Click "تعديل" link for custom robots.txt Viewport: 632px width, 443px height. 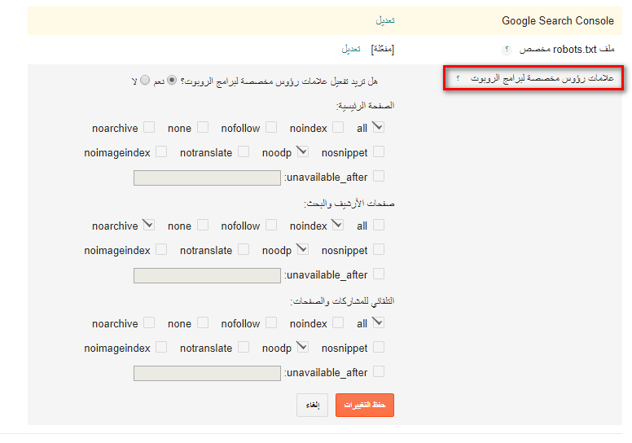(x=351, y=50)
